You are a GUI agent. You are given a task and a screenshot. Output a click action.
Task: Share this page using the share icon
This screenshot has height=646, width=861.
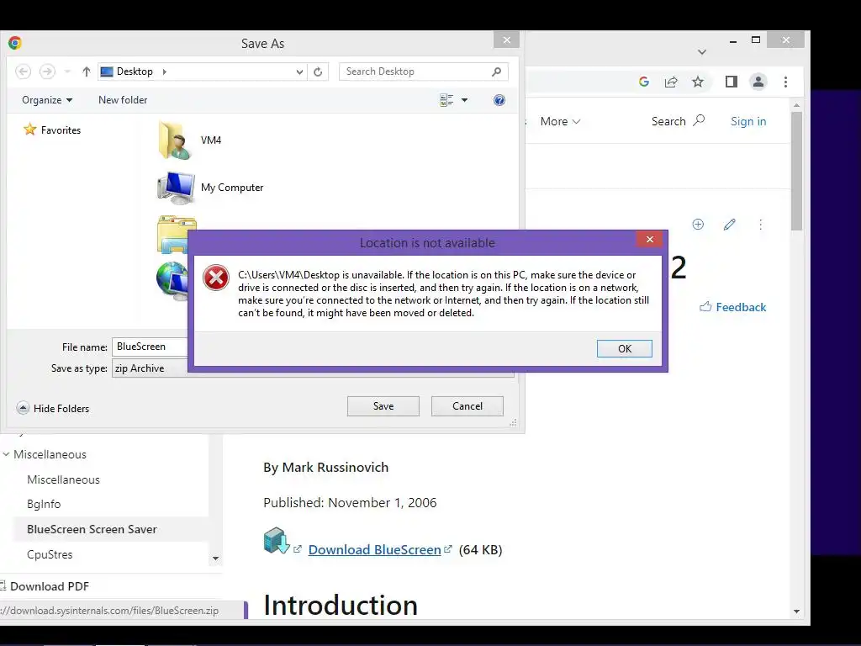tap(671, 82)
